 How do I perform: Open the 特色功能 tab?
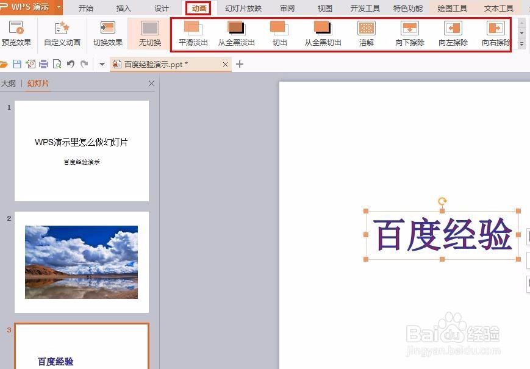(x=408, y=8)
